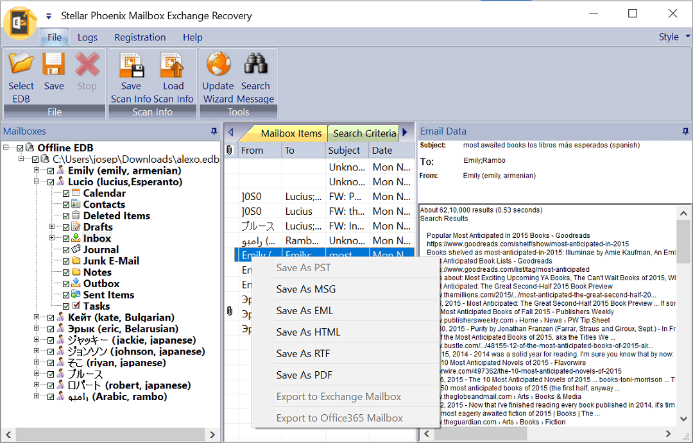Select the Notes folder icon
This screenshot has width=693, height=443.
pyautogui.click(x=76, y=272)
